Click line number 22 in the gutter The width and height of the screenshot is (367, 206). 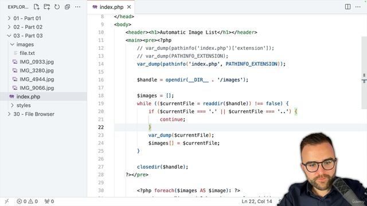pos(101,127)
